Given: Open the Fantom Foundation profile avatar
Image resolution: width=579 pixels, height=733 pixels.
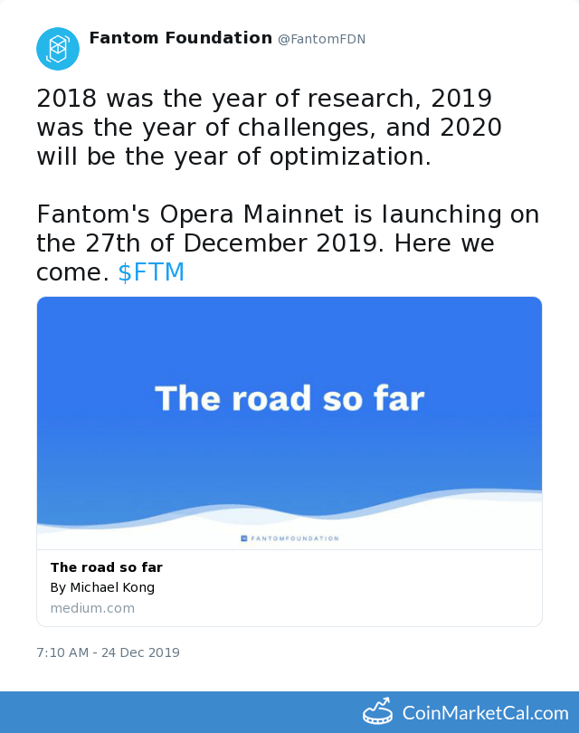Looking at the screenshot, I should pos(58,49).
